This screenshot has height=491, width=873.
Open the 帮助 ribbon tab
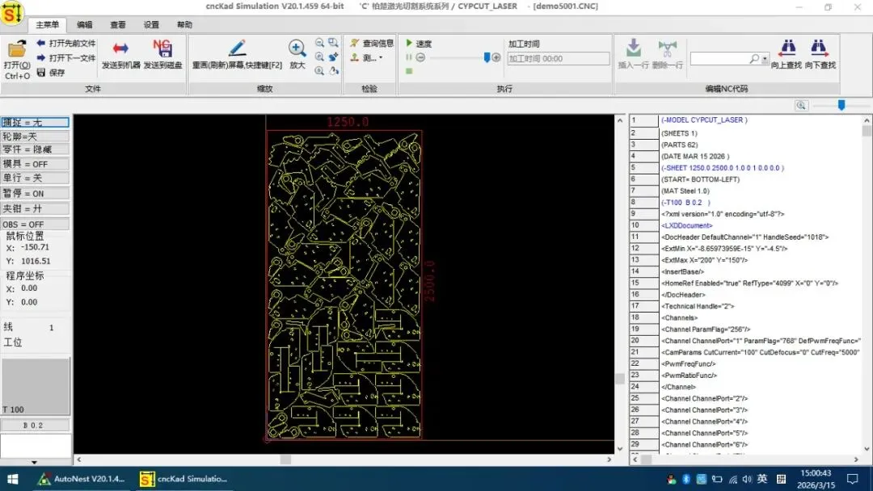click(x=185, y=24)
